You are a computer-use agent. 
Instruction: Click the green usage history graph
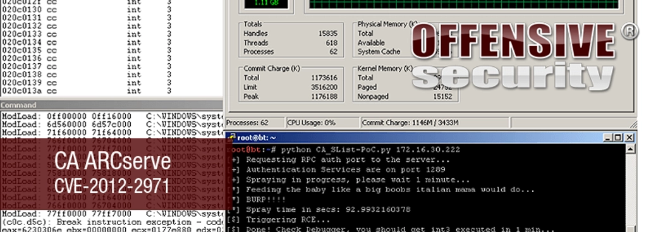coord(464,4)
